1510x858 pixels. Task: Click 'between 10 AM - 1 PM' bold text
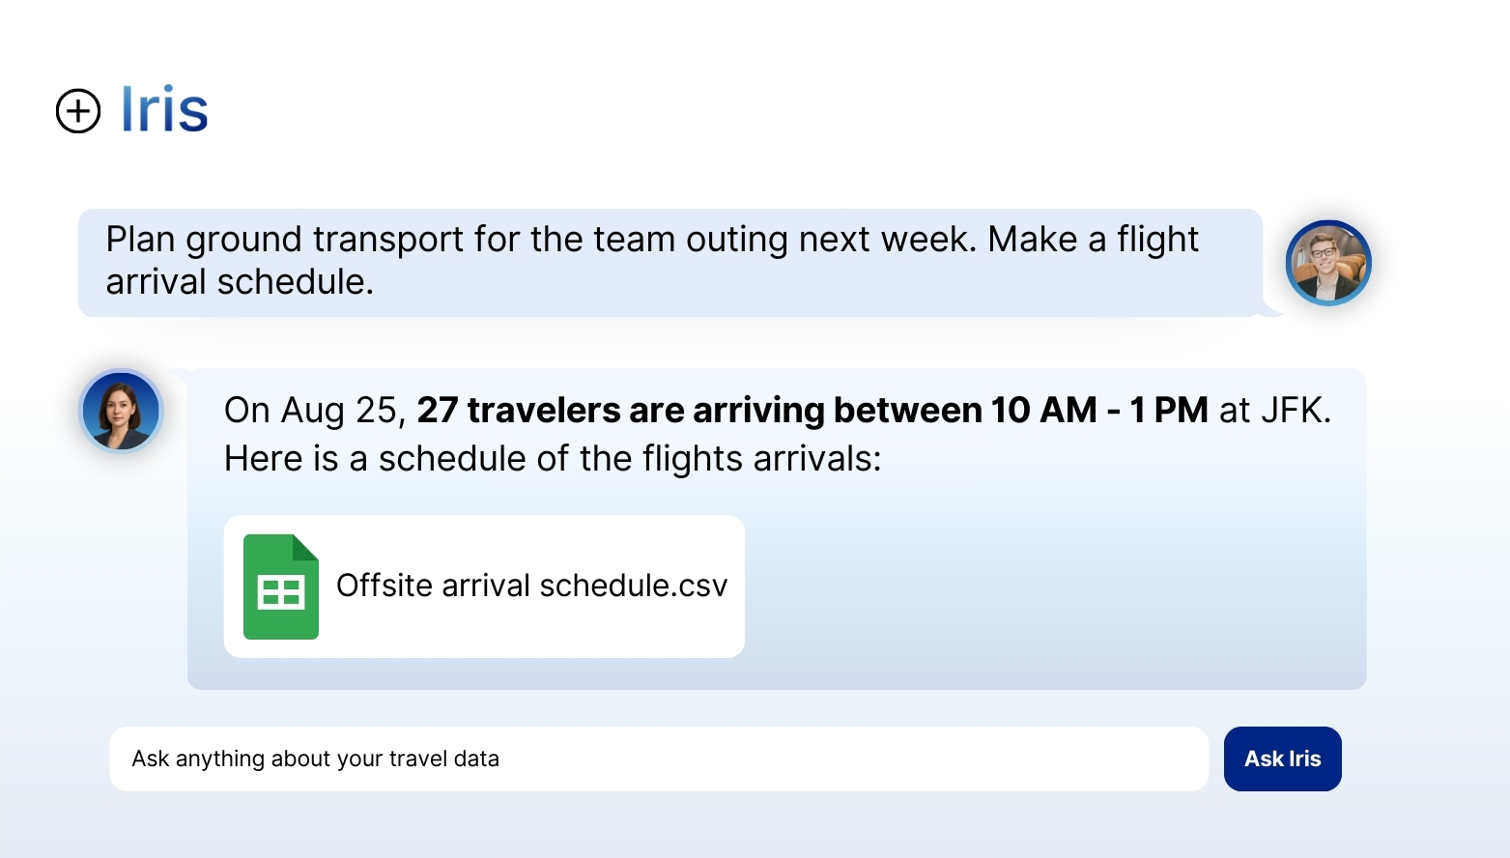pos(1020,411)
